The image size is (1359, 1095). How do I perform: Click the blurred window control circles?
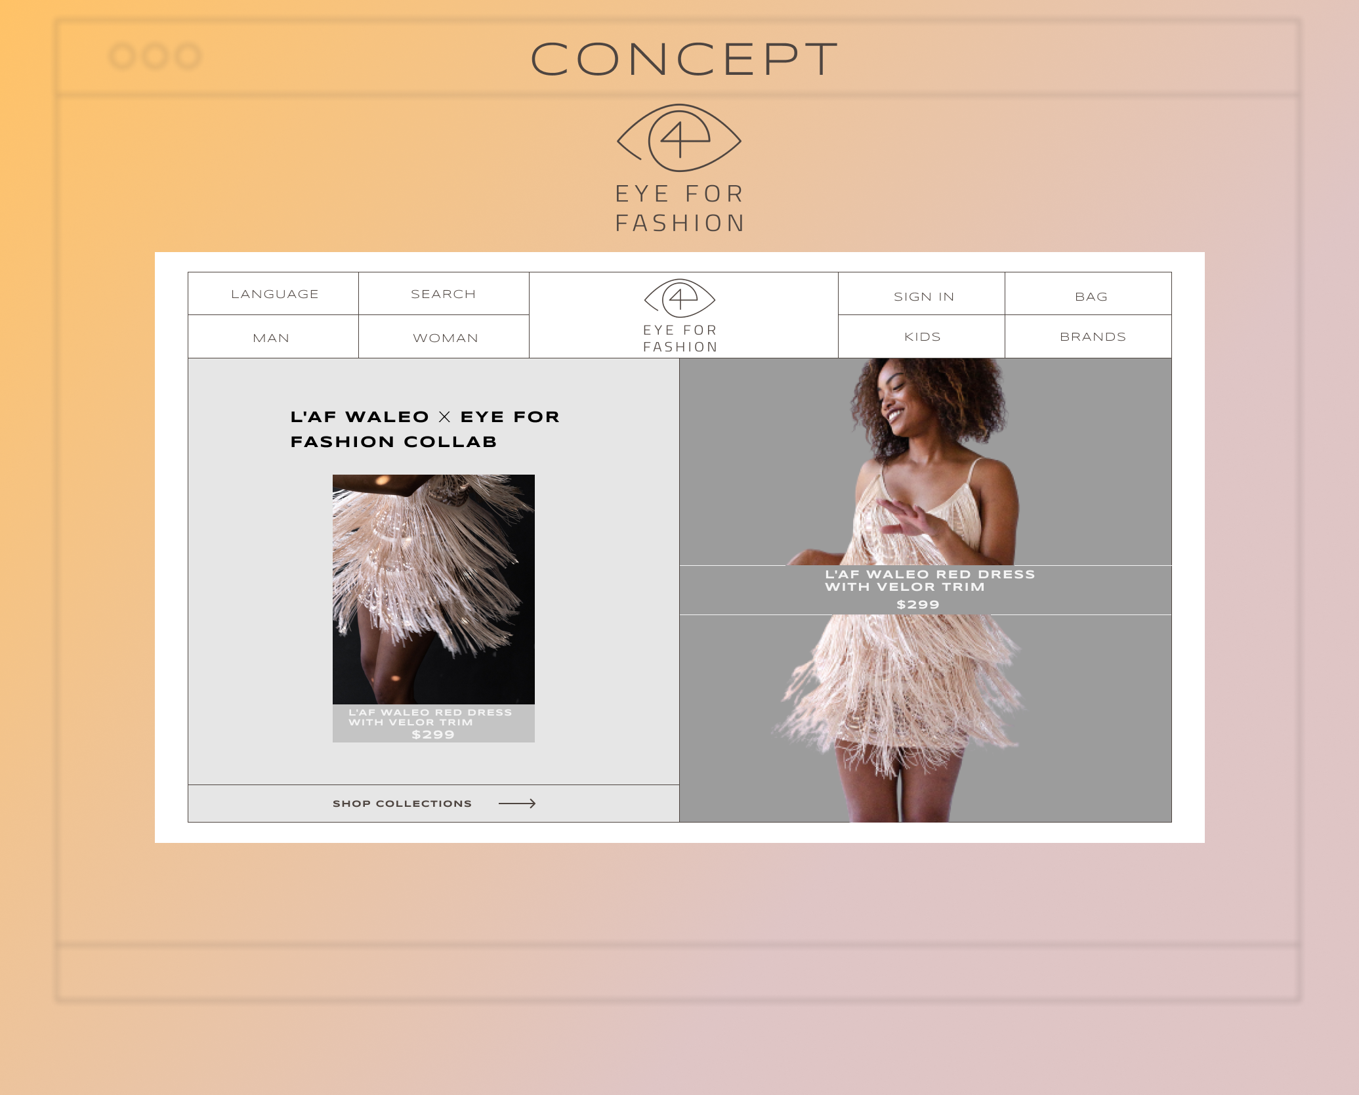155,56
